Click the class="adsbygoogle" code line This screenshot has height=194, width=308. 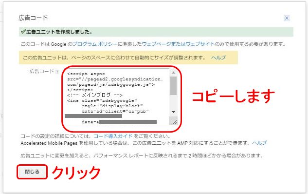[x=102, y=100]
